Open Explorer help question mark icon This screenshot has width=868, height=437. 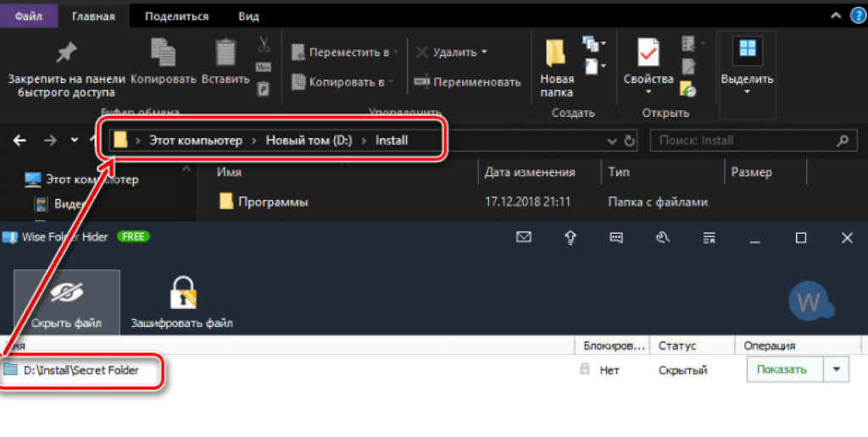pyautogui.click(x=859, y=15)
